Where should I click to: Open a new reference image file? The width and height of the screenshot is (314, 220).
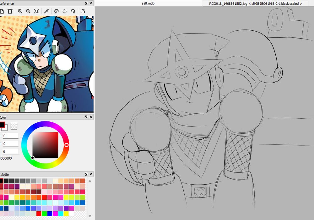coord(2,11)
